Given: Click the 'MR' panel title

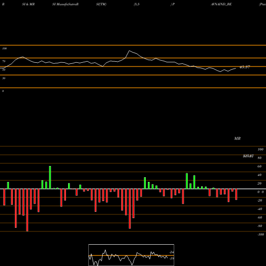Looking at the screenshot, I should tap(237, 138).
